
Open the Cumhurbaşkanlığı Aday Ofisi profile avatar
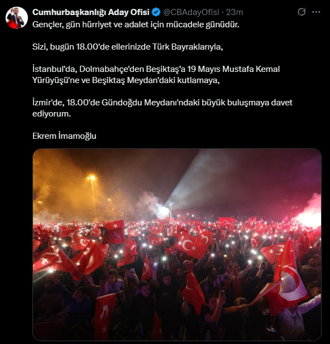click(17, 18)
